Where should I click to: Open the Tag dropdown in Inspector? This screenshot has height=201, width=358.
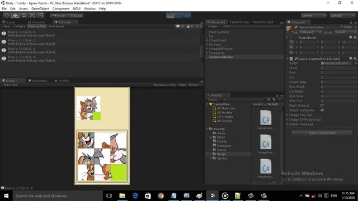pyautogui.click(x=311, y=32)
